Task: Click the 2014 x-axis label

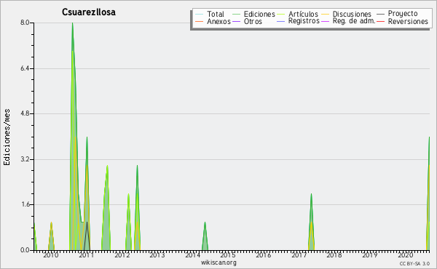Action: click(192, 255)
